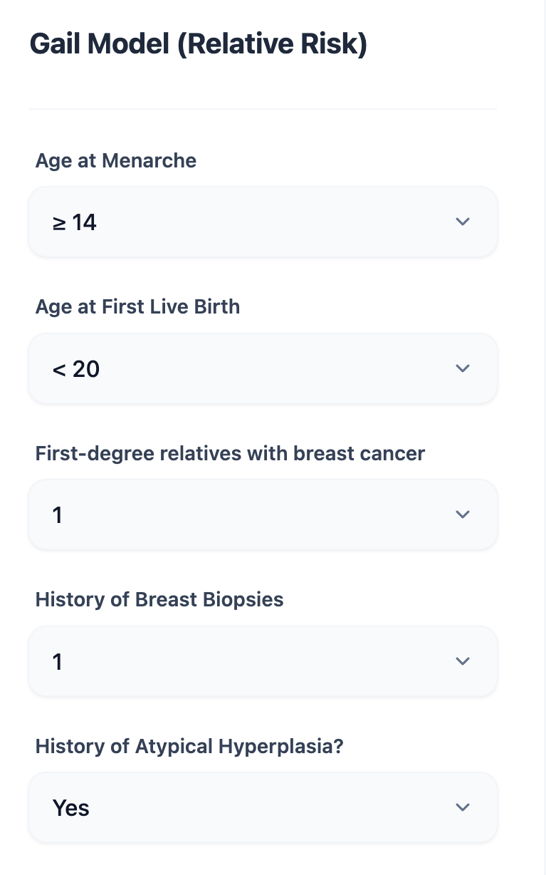Click the 'Gail Model (Relative Risk)' heading
546x875 pixels.
click(199, 45)
